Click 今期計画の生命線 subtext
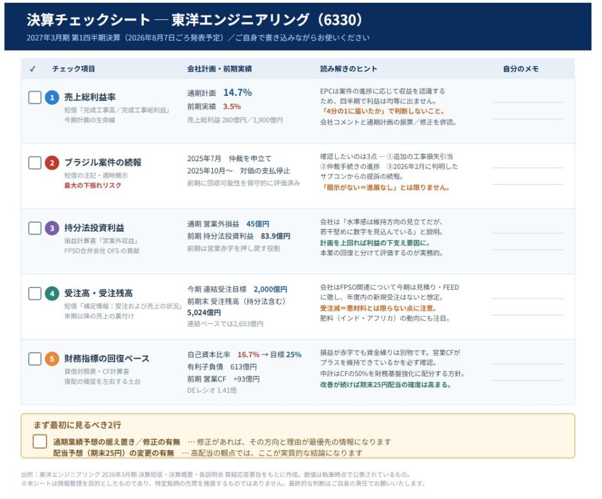 pyautogui.click(x=90, y=120)
